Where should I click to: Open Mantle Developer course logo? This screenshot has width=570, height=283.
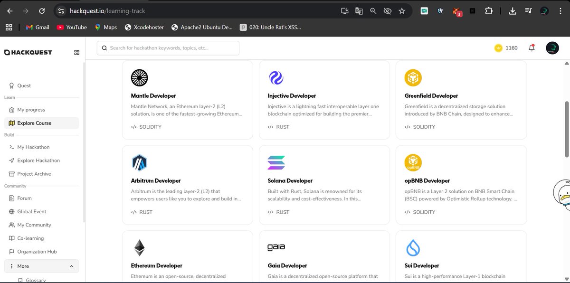(x=139, y=77)
